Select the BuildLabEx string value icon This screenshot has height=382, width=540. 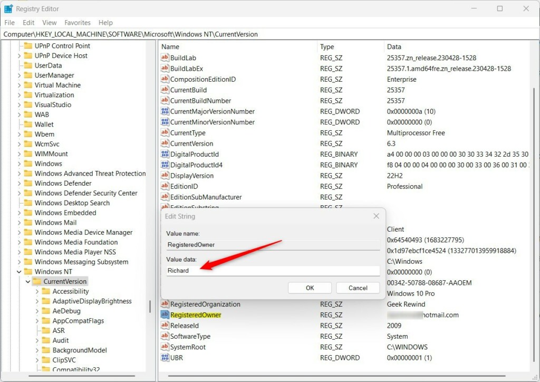165,68
